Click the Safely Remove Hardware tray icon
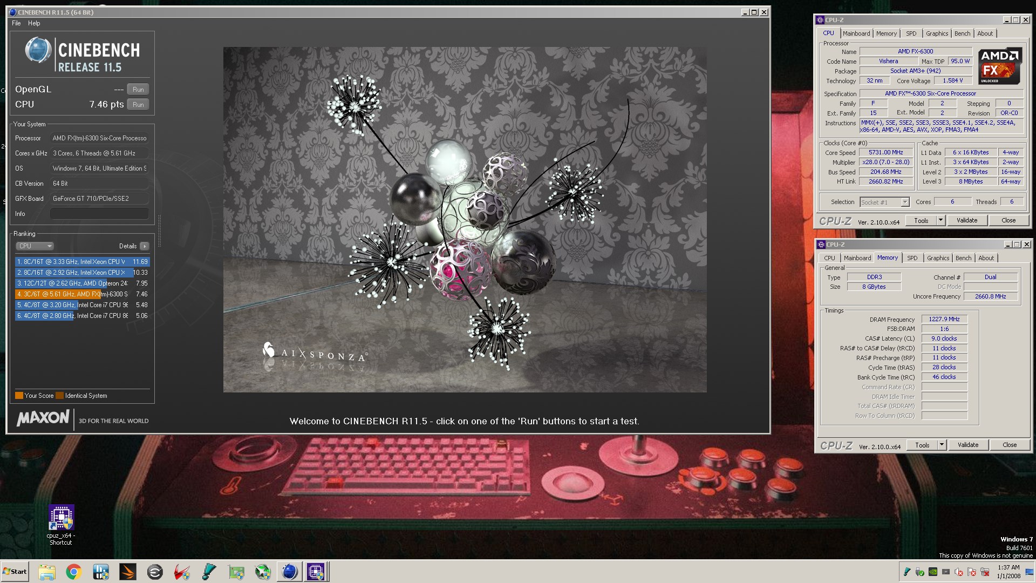 point(920,572)
